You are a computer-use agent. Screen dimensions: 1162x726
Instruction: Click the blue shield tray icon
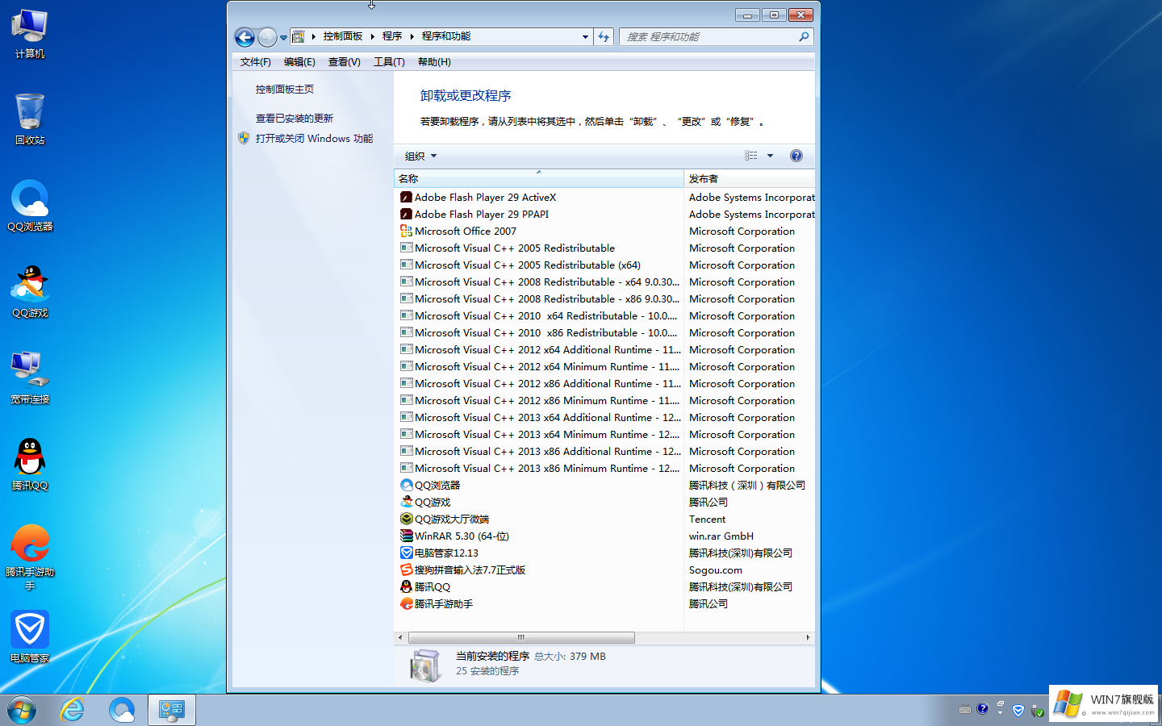[1018, 710]
